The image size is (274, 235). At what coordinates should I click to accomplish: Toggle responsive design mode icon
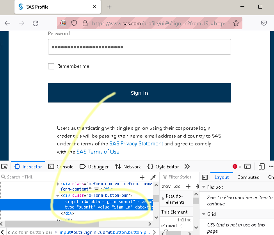(x=261, y=167)
